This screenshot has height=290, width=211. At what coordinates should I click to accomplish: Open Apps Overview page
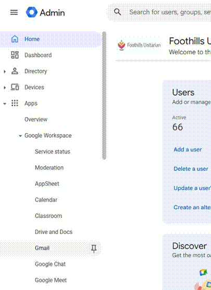coord(36,120)
